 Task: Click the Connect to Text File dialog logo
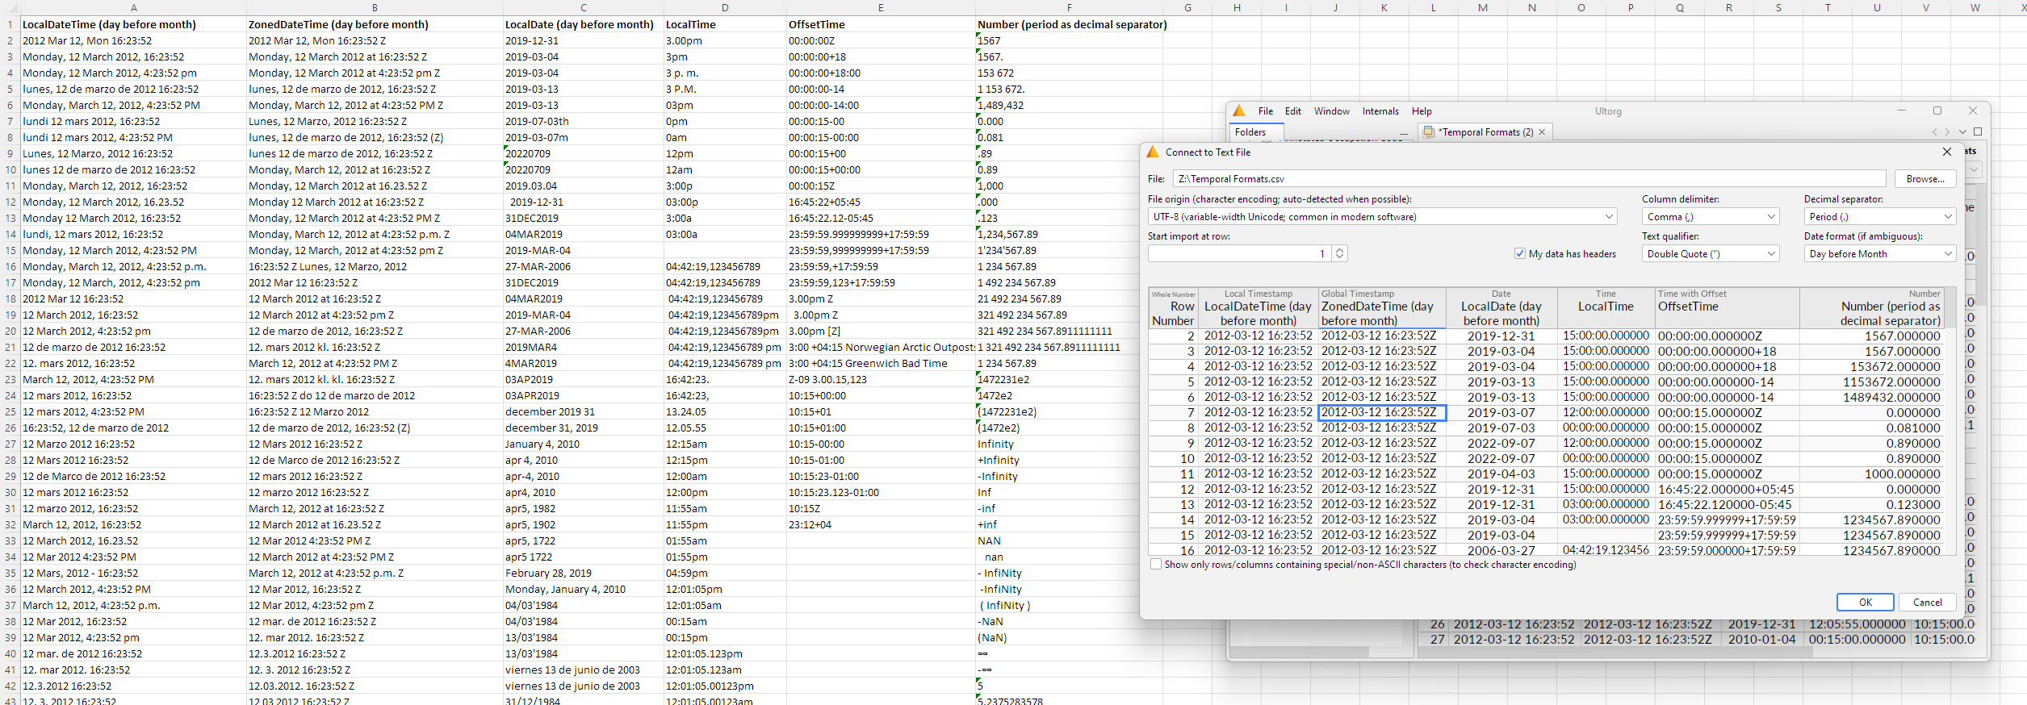1153,152
